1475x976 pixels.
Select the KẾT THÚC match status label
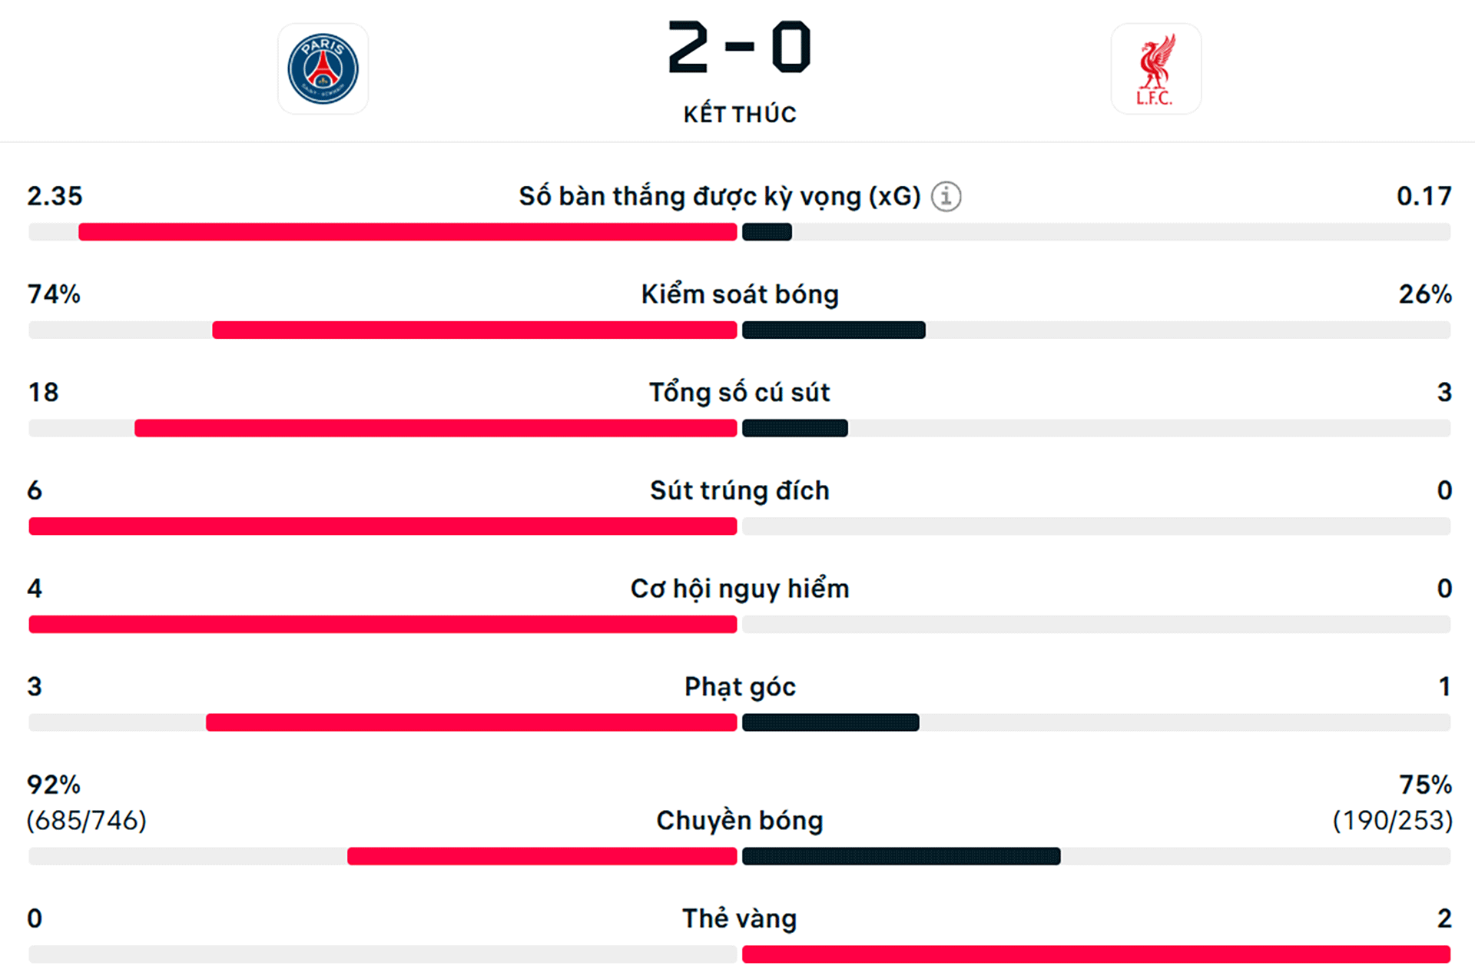tap(740, 115)
